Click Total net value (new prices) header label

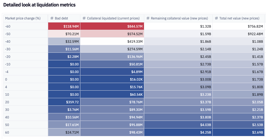tap(239, 18)
